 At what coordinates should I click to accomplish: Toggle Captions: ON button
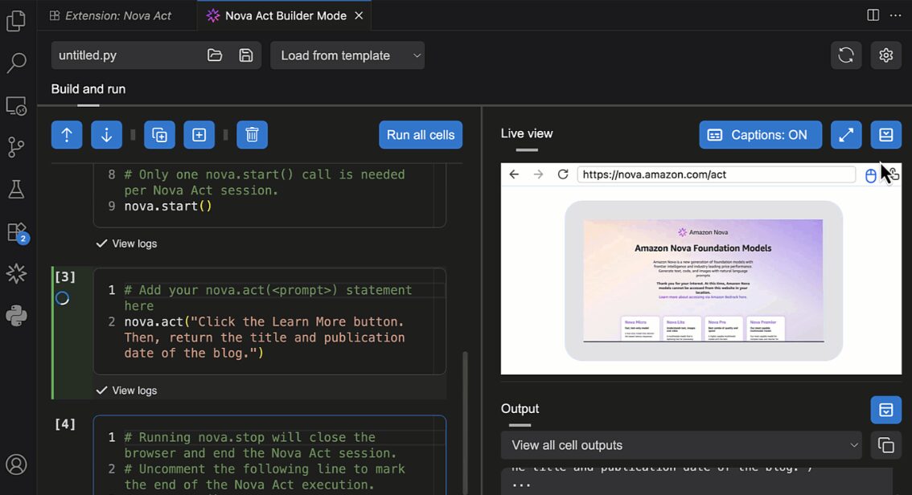coord(760,135)
